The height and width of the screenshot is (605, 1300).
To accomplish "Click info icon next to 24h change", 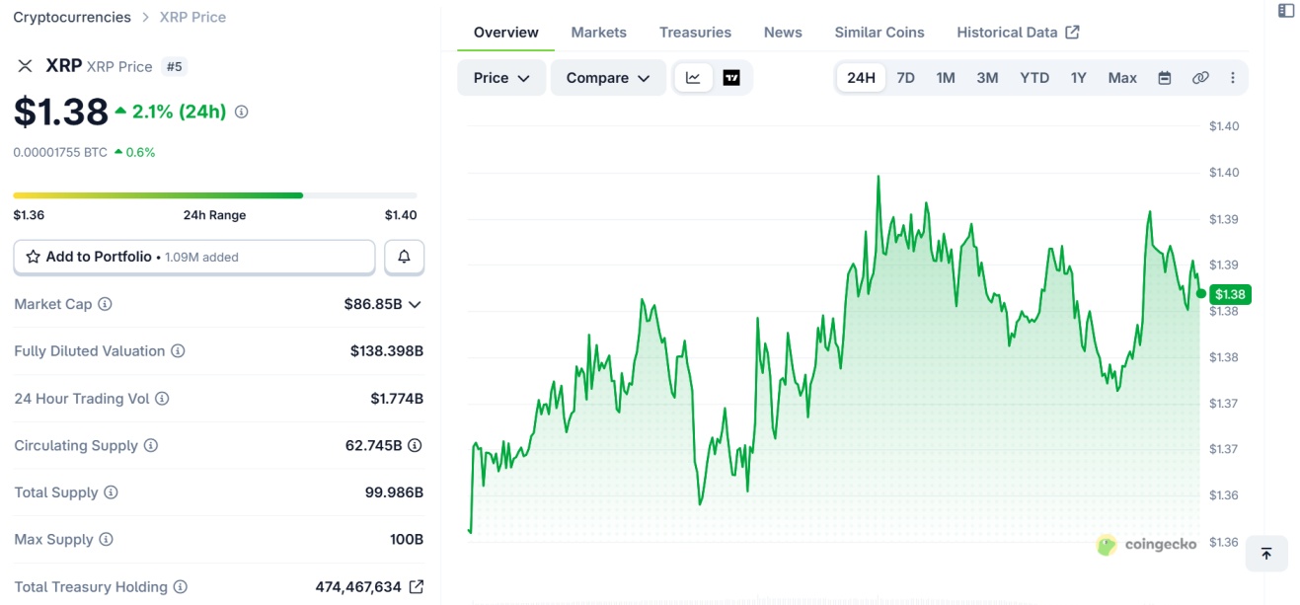I will [x=241, y=112].
